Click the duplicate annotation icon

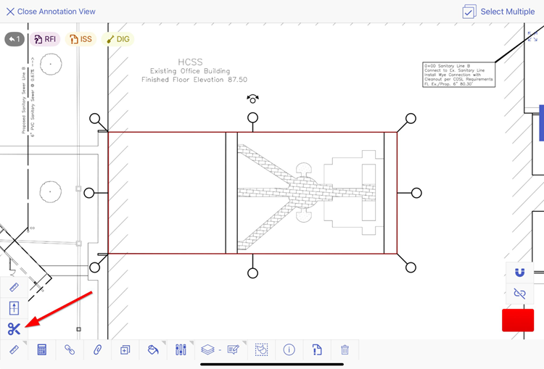click(125, 349)
